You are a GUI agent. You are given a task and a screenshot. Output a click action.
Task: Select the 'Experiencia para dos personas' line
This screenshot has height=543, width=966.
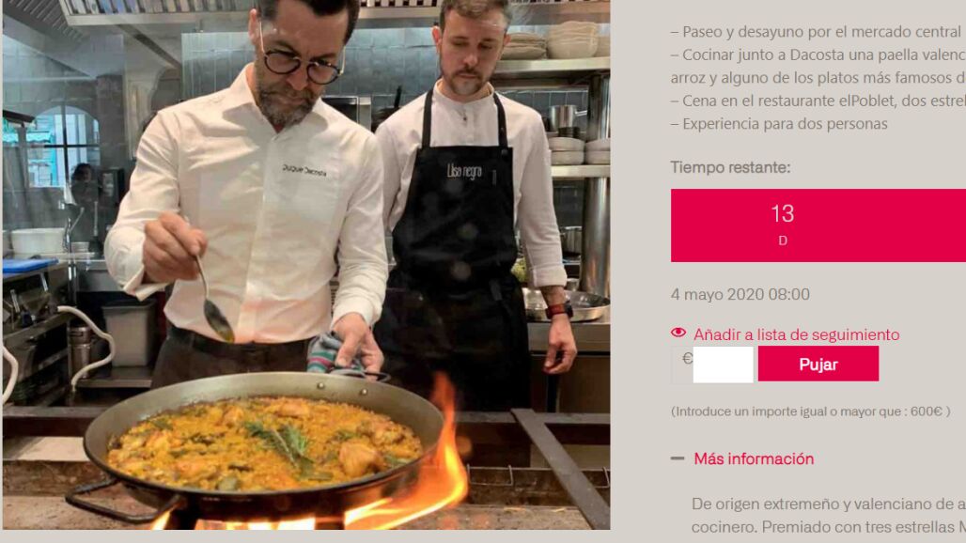point(779,124)
